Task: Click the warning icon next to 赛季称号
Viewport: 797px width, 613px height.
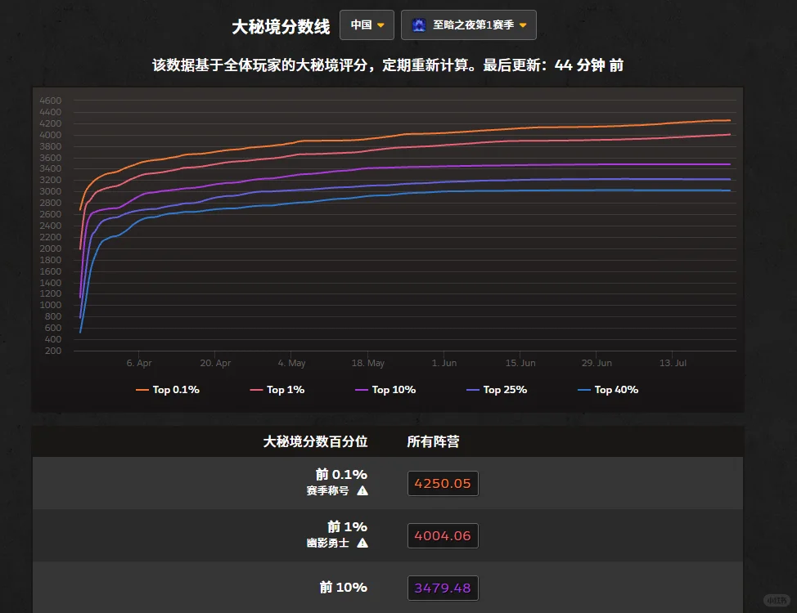Action: point(362,491)
